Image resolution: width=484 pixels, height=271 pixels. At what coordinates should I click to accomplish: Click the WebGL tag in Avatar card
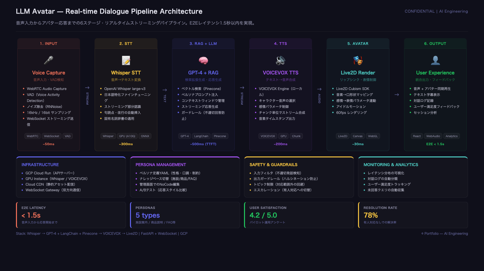pos(373,136)
